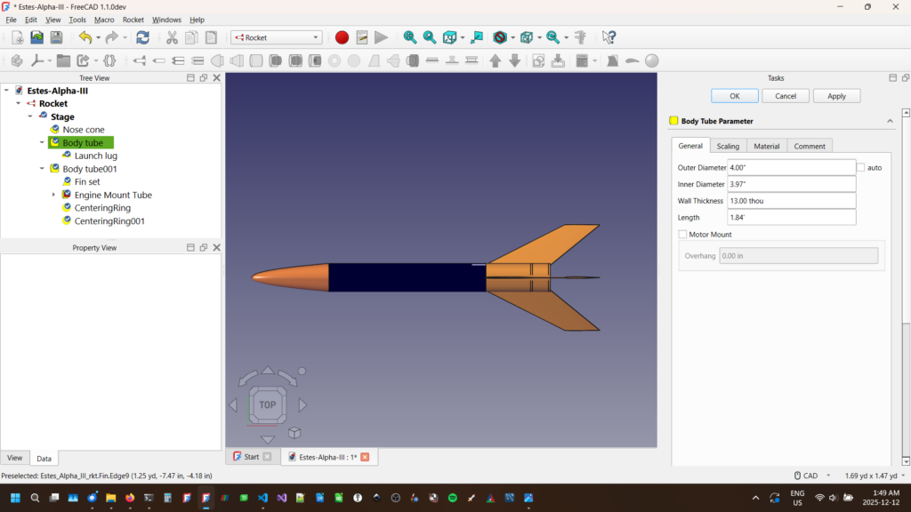Screen dimensions: 911x512
Task: Enable the auto checkbox for Outer Diameter
Action: (860, 167)
